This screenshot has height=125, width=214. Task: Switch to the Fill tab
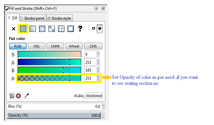pyautogui.click(x=13, y=18)
